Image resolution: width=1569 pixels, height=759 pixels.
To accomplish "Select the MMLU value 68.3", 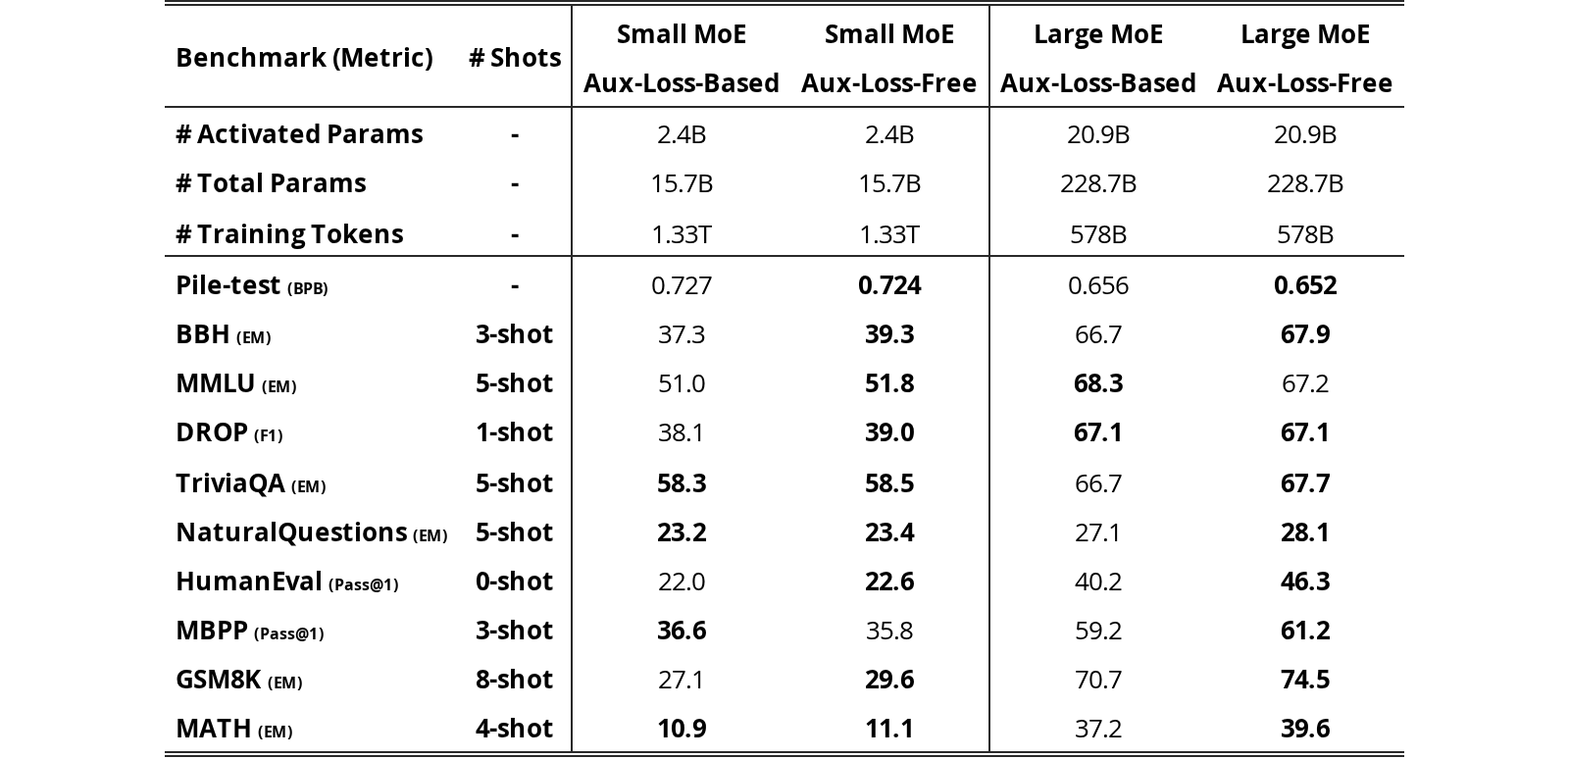I will pos(1098,383).
